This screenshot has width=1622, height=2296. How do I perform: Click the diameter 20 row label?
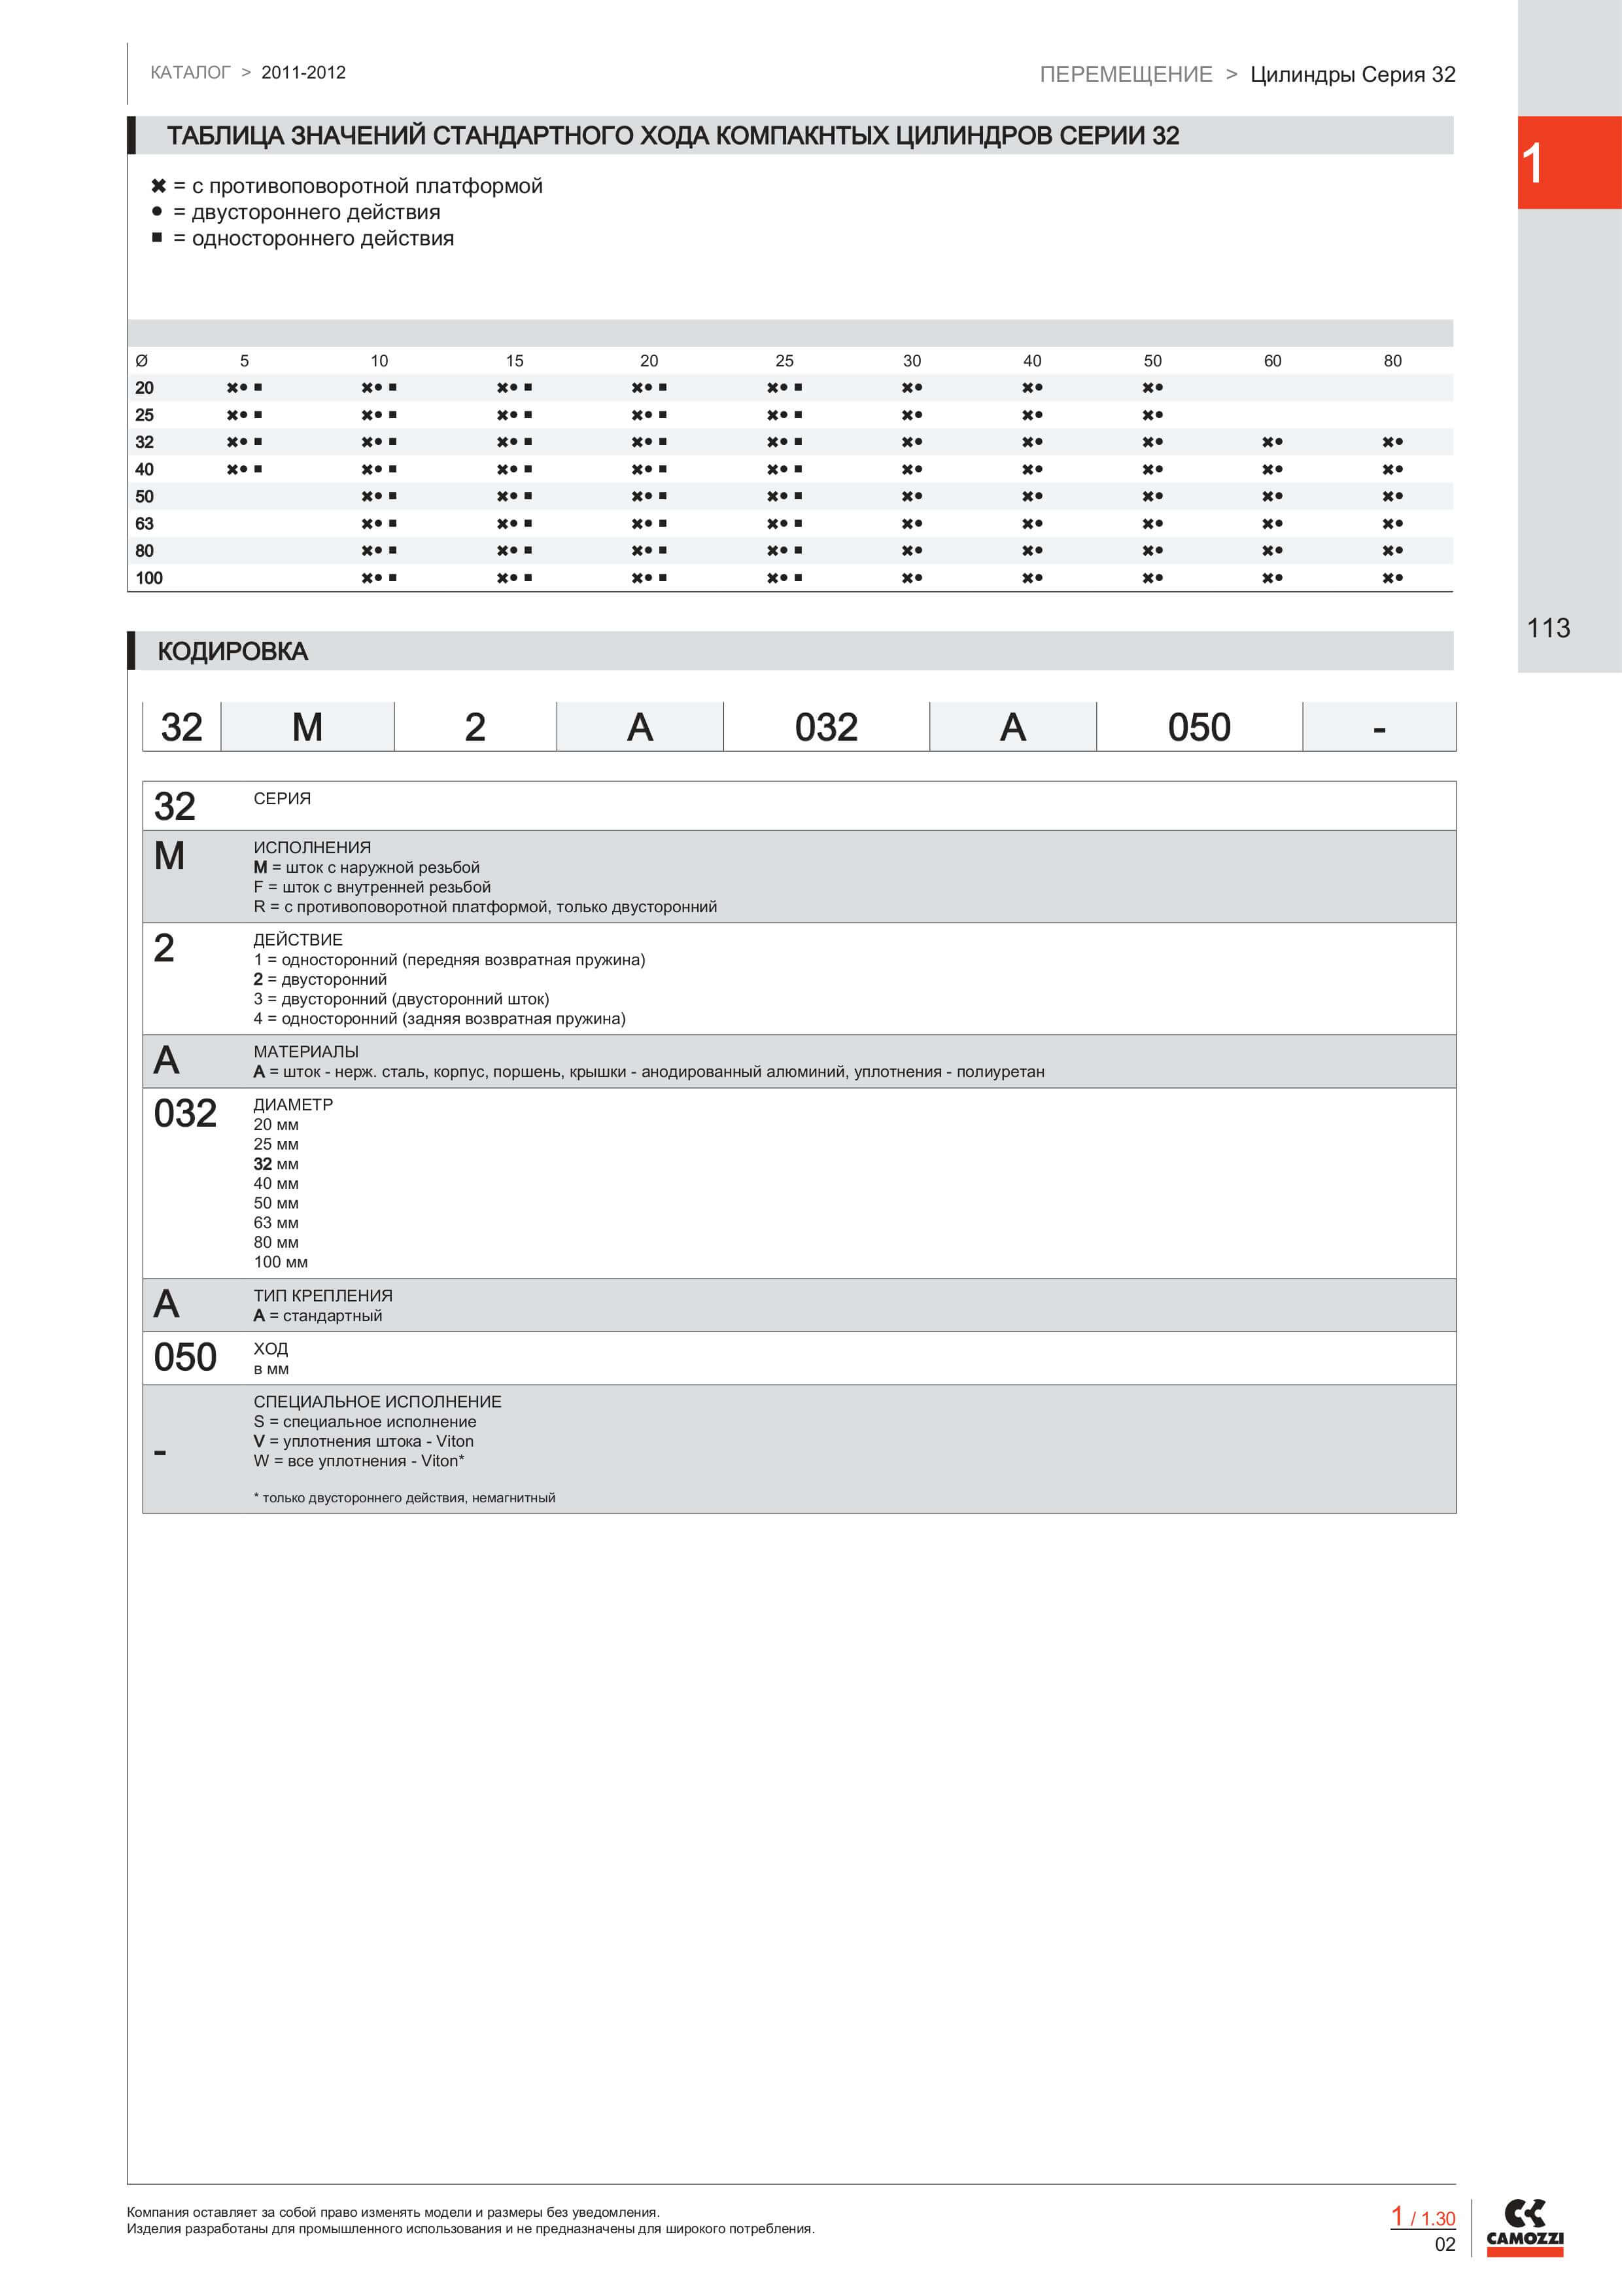coord(145,388)
